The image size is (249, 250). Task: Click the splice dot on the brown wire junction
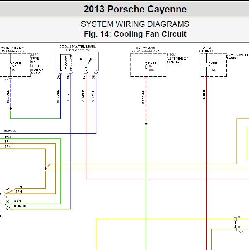(45, 169)
